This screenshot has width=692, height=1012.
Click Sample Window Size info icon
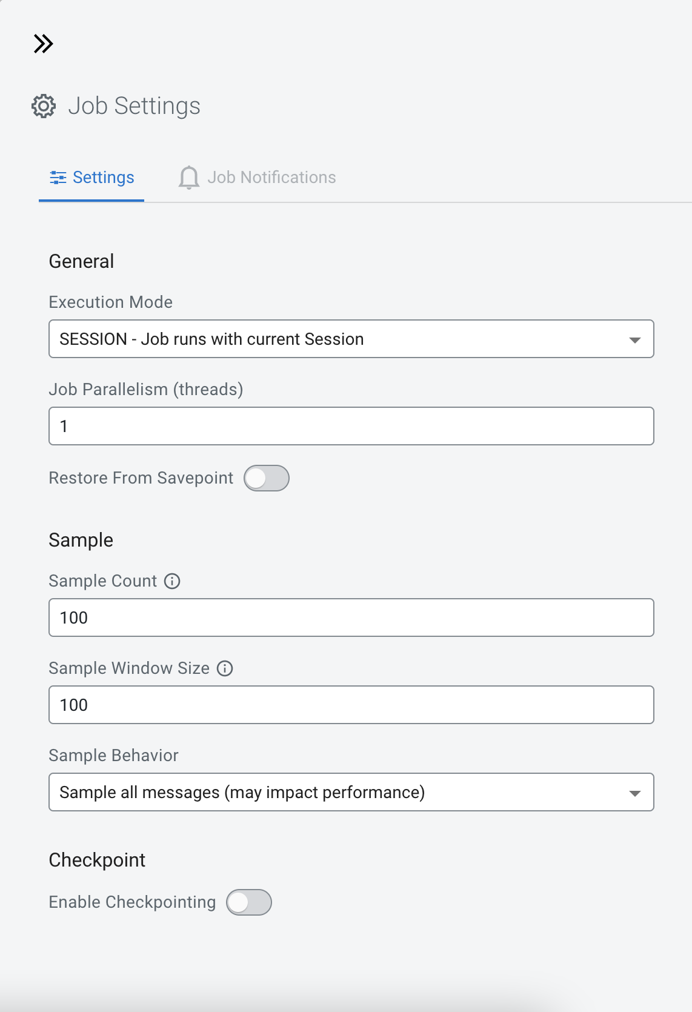(x=225, y=668)
